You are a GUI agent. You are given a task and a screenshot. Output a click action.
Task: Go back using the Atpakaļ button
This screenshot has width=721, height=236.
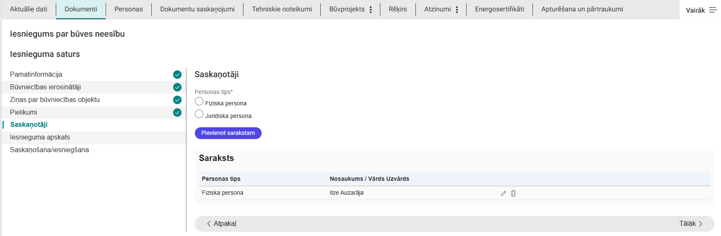coord(221,224)
